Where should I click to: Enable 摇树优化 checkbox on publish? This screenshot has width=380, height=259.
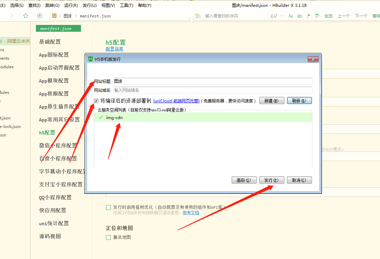point(108,207)
